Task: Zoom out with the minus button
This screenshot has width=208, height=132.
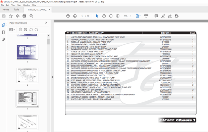Action: 111,16
